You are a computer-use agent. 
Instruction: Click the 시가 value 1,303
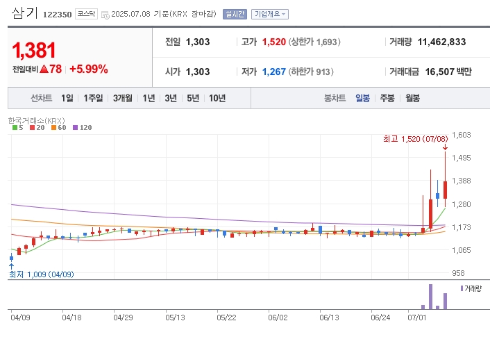198,72
